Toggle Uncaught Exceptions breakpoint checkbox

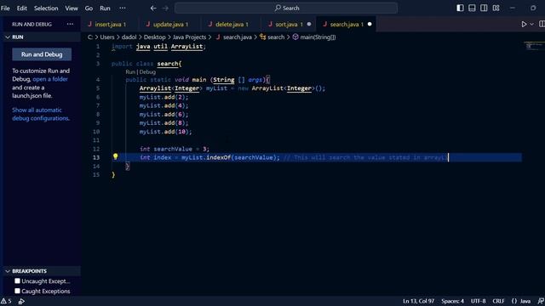coord(17,280)
